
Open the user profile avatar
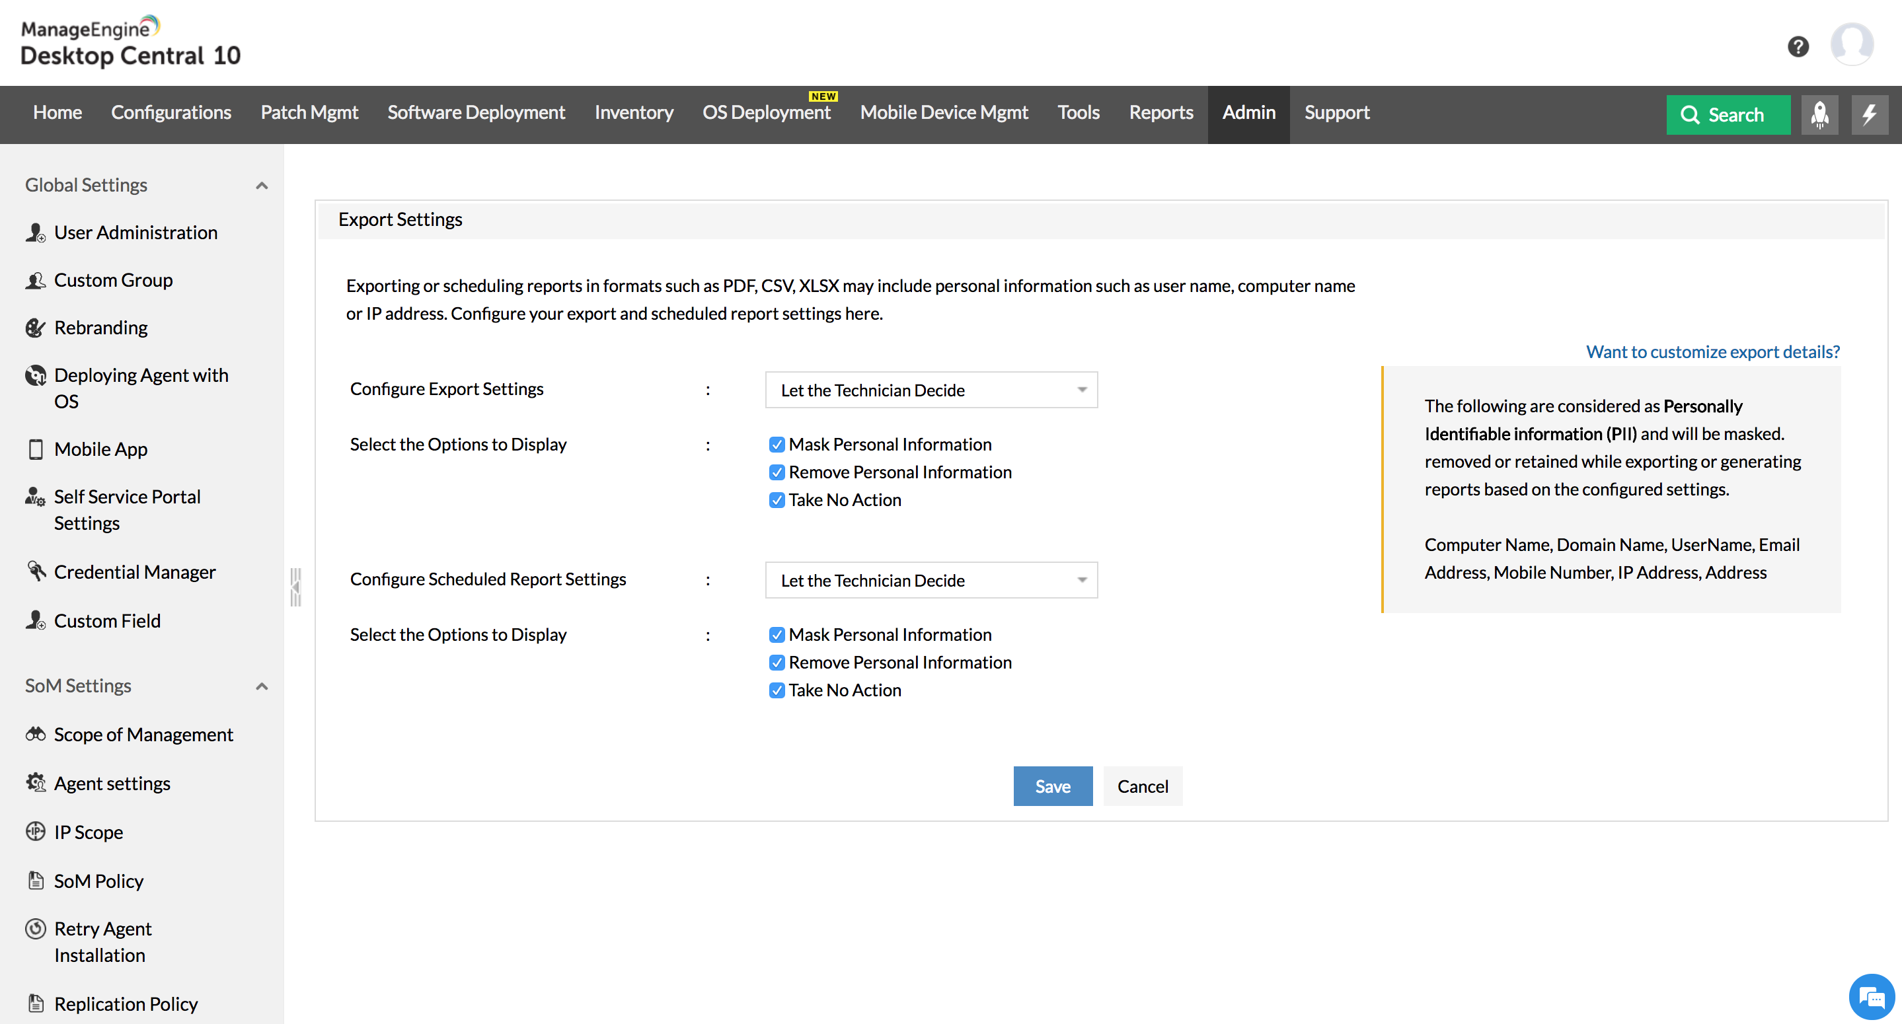pos(1851,44)
